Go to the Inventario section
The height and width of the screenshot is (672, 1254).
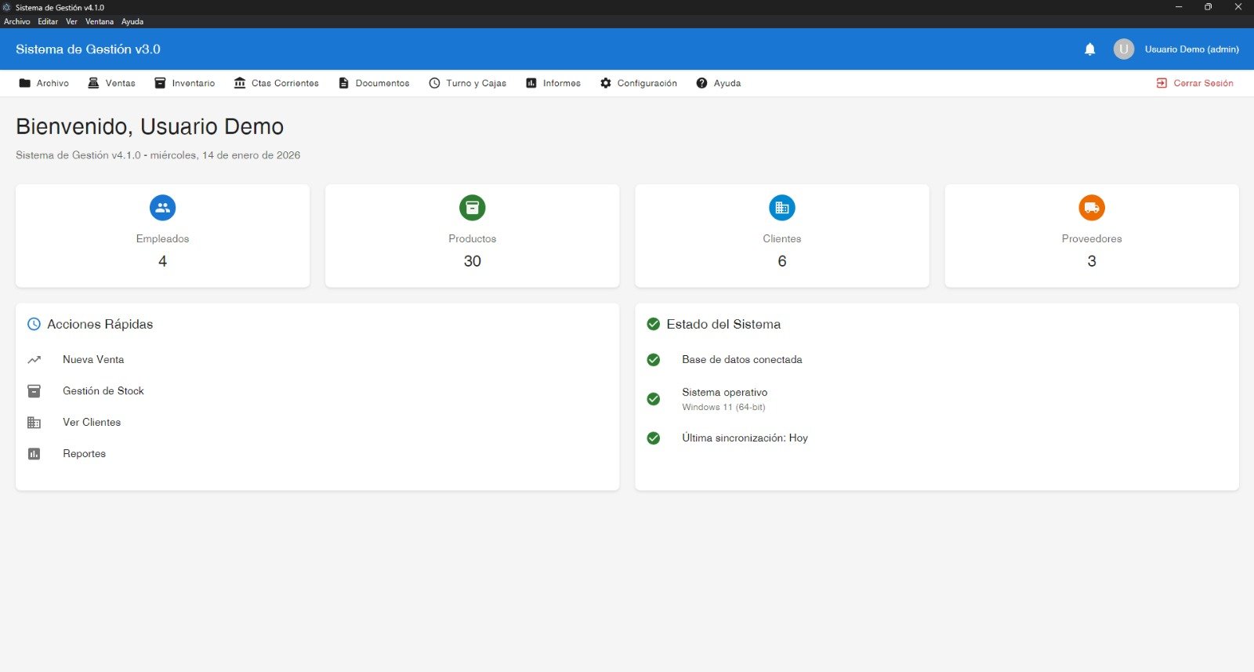[184, 83]
